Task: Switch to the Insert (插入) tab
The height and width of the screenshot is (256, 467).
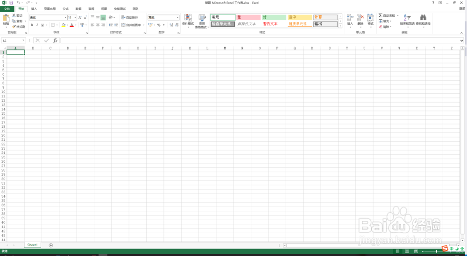Action: tap(34, 9)
